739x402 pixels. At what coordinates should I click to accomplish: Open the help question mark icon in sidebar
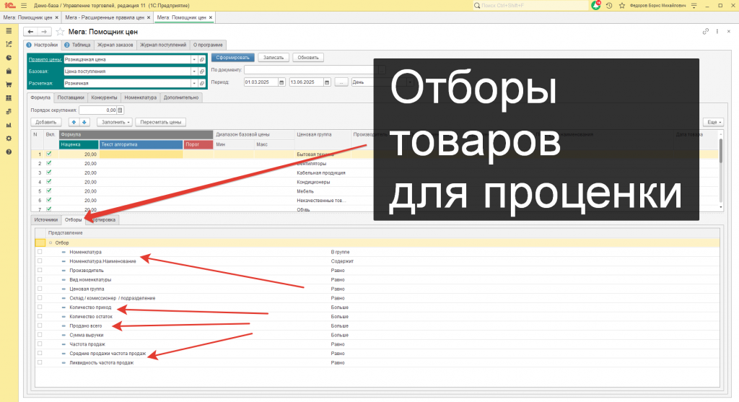9,152
